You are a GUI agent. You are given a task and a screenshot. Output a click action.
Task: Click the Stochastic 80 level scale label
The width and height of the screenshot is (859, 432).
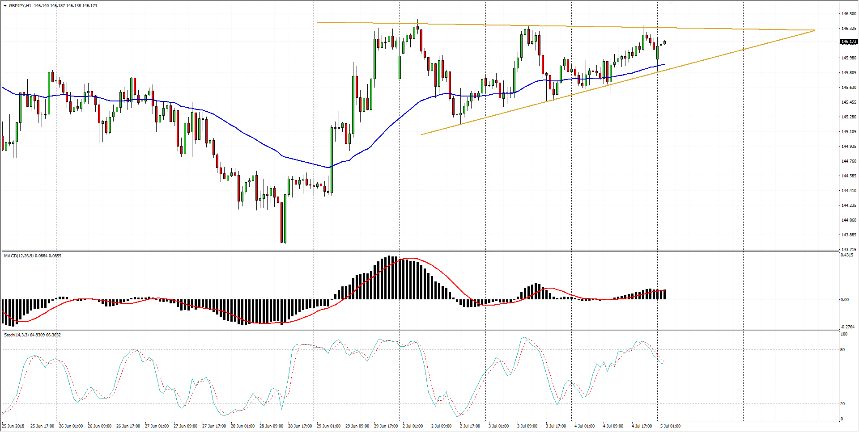[x=843, y=350]
